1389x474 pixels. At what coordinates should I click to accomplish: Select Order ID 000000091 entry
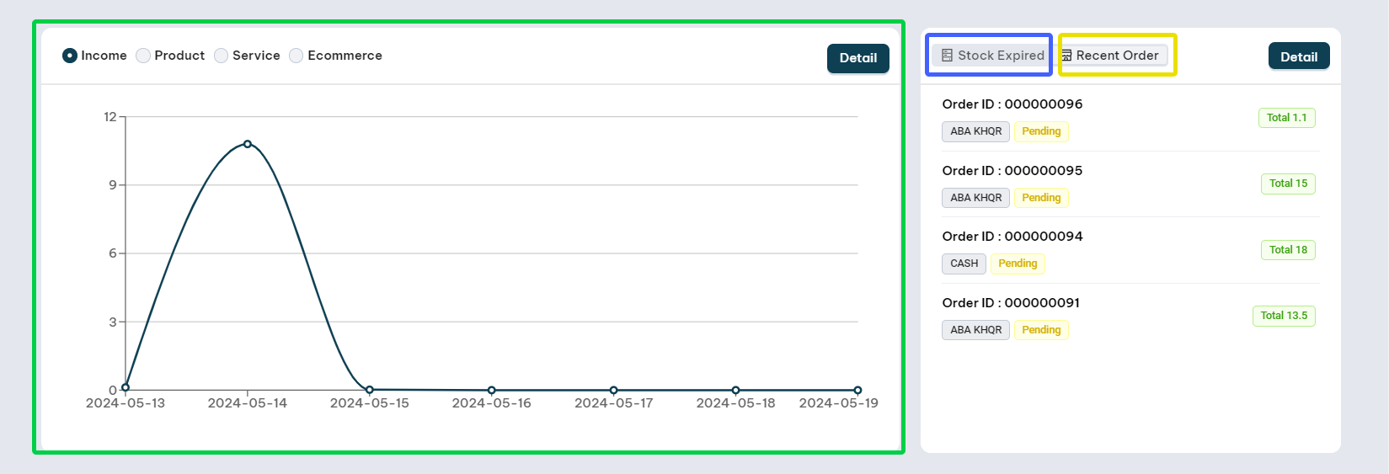tap(1010, 303)
